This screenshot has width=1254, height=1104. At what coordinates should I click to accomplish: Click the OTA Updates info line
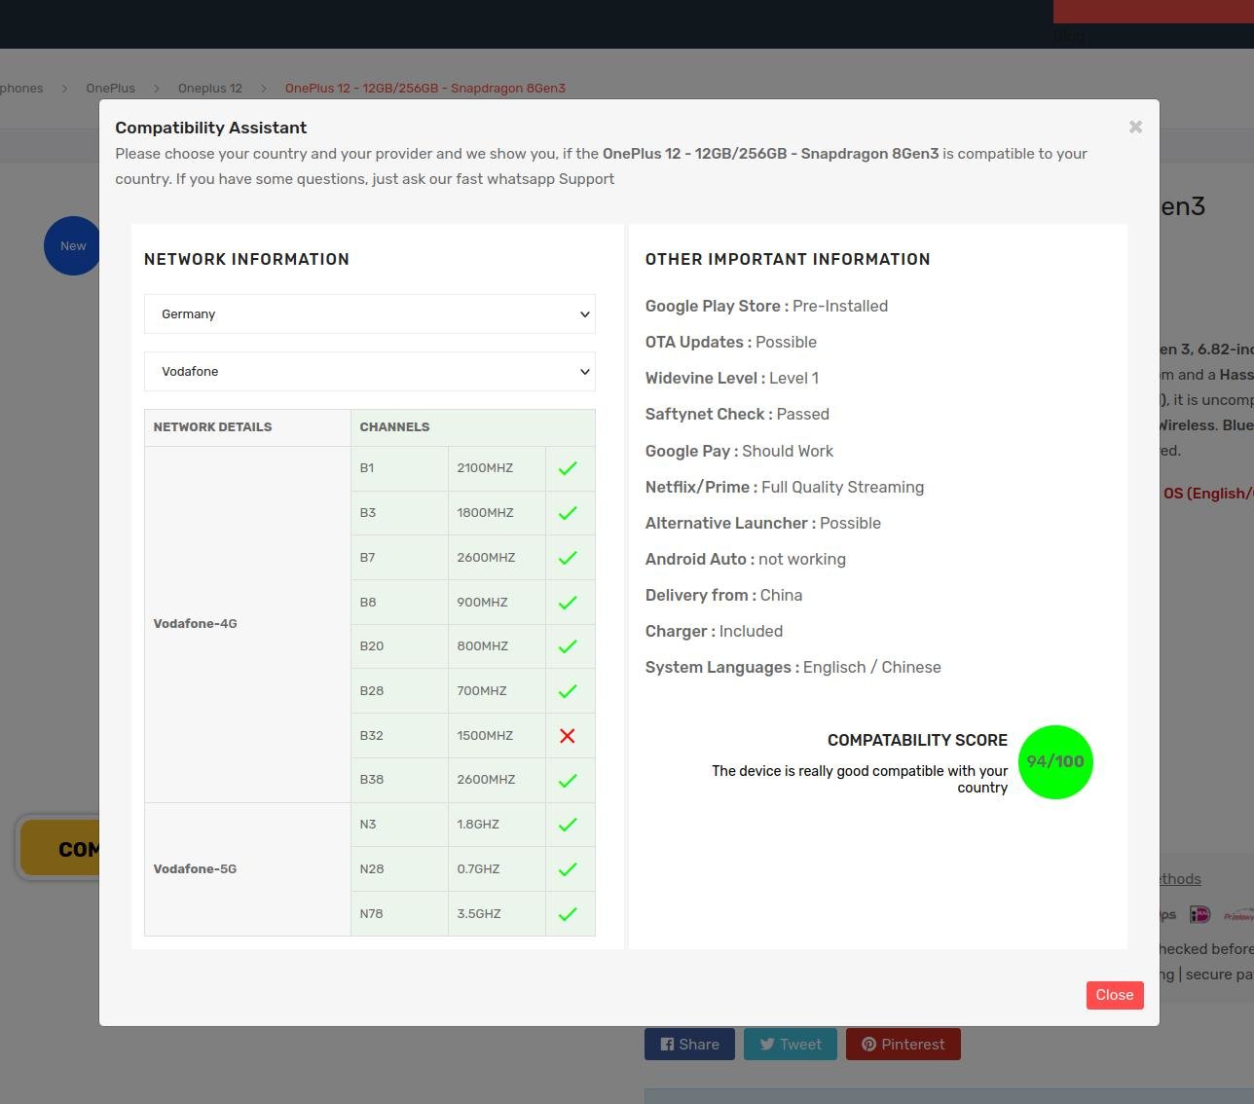[x=731, y=343]
